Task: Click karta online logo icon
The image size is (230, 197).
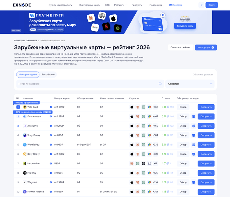Action: pos(25,164)
